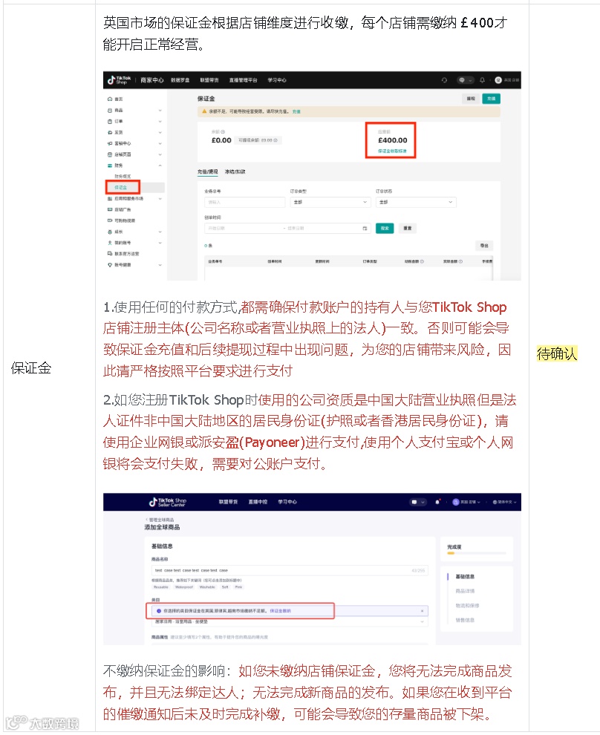This screenshot has height=735, width=600.
Task: Select the 商品 sidebar icon
Action: click(x=110, y=110)
